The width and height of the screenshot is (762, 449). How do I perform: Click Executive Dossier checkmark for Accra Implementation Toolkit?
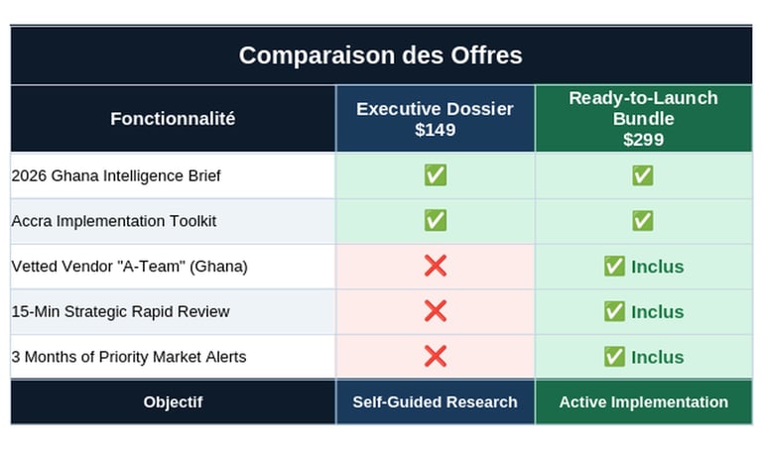435,220
